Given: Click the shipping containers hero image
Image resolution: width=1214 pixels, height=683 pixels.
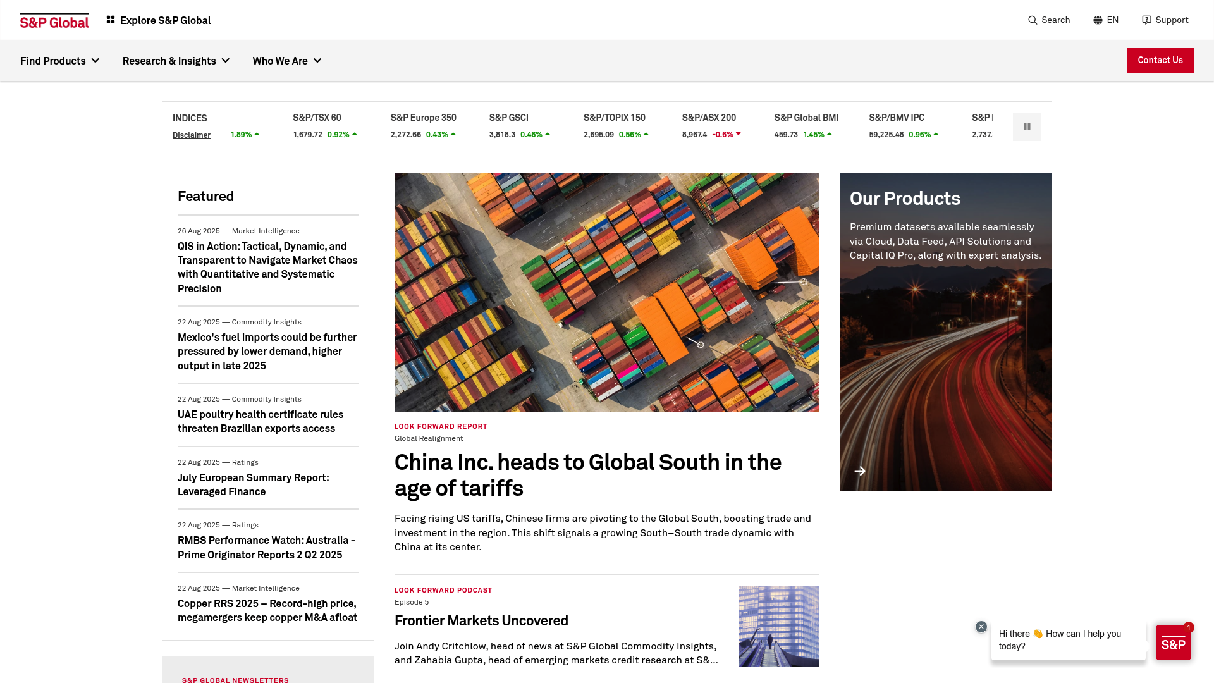Looking at the screenshot, I should point(607,292).
